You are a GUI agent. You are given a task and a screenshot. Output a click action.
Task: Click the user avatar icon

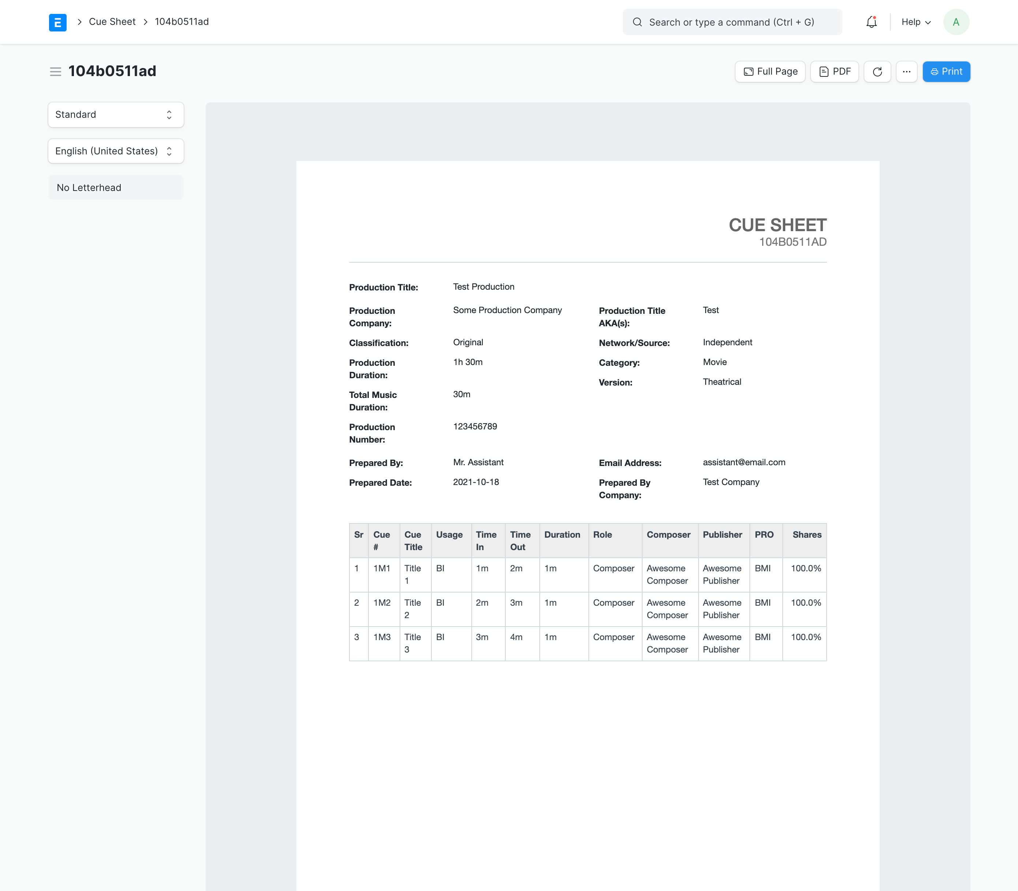[x=956, y=22]
